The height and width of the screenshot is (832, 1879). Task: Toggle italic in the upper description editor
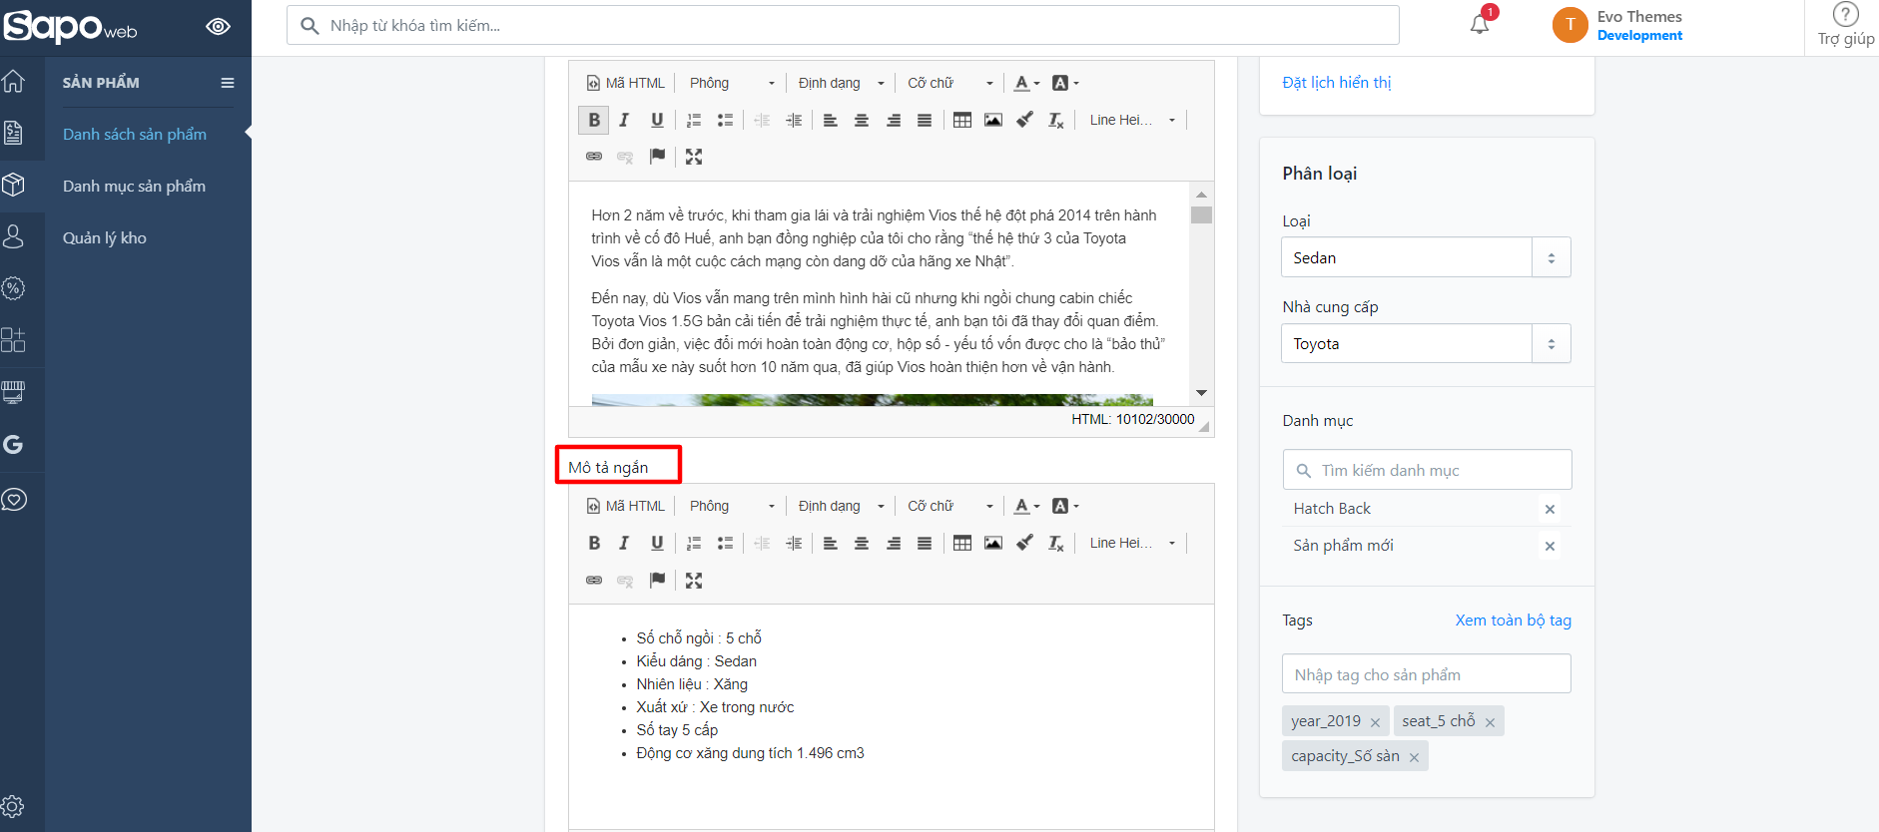pos(625,121)
